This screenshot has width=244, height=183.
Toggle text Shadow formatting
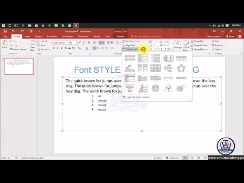click(66, 48)
